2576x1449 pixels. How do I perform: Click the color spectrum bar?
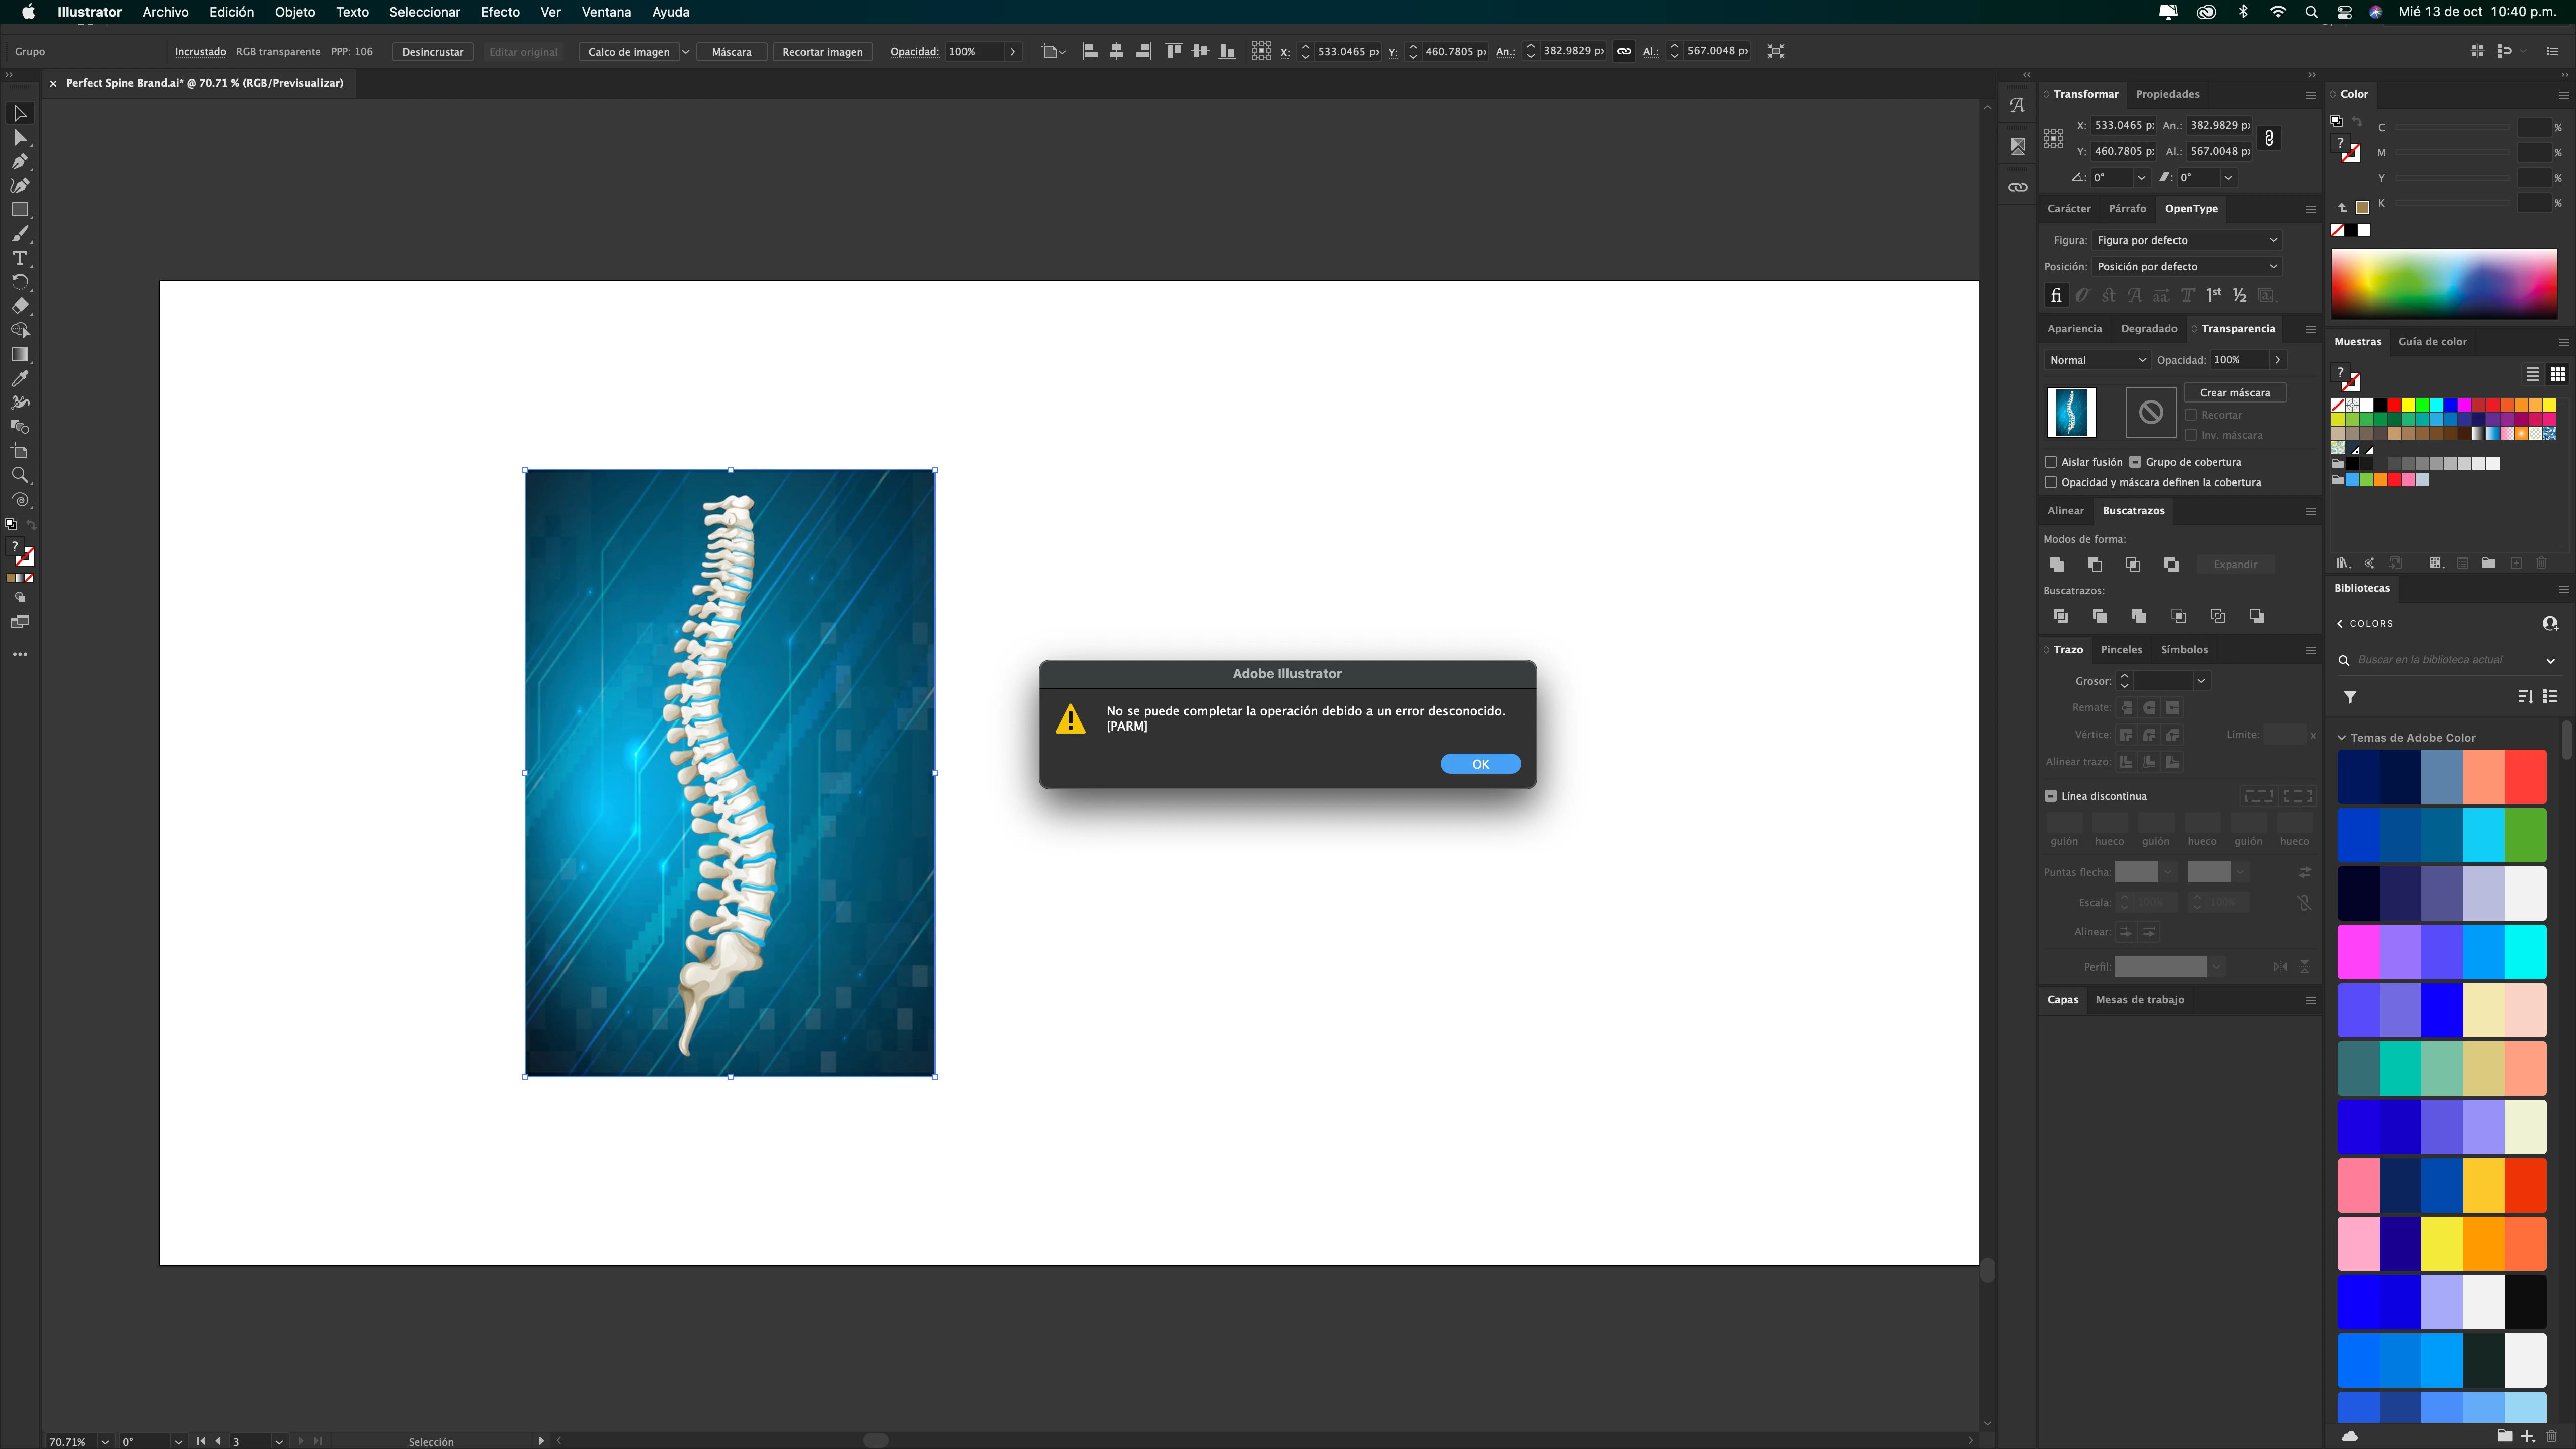pyautogui.click(x=2443, y=284)
